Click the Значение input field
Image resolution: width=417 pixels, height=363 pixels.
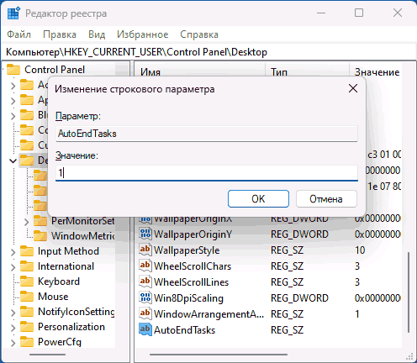[x=207, y=173]
